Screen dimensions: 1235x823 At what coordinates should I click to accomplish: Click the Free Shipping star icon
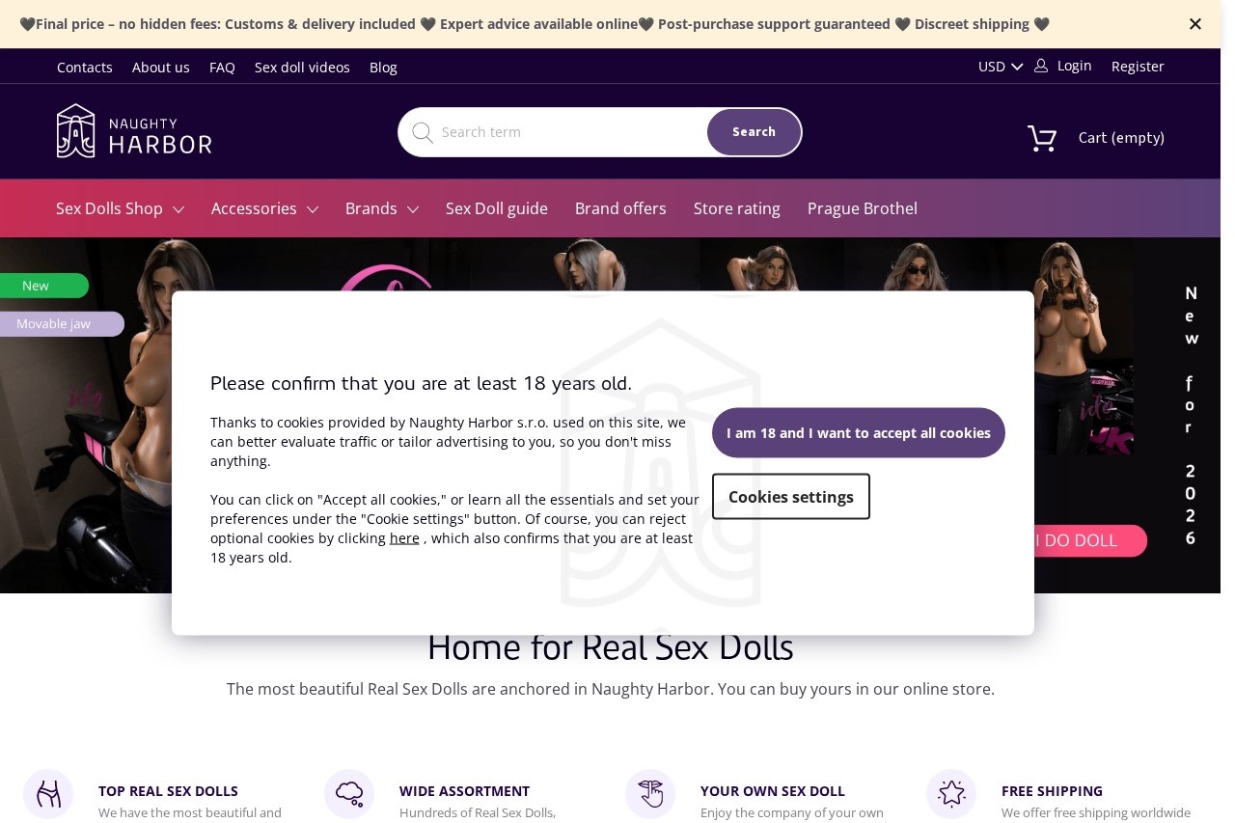[951, 794]
